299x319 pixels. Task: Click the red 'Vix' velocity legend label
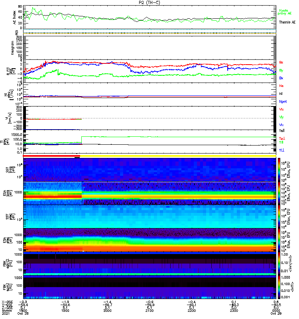(x=281, y=109)
